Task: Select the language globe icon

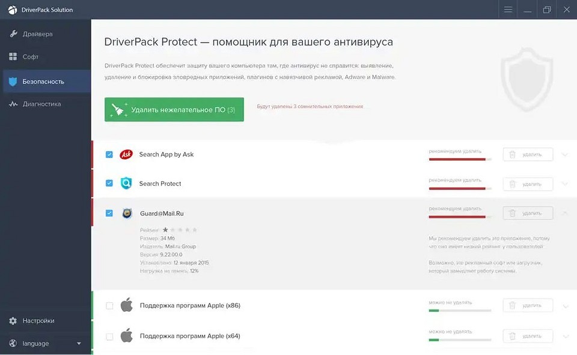Action: [x=12, y=343]
